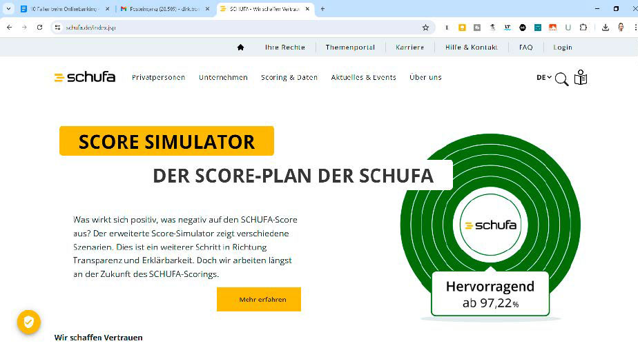638x350 pixels.
Task: Close the Onlinebanking document tab
Action: pyautogui.click(x=108, y=8)
